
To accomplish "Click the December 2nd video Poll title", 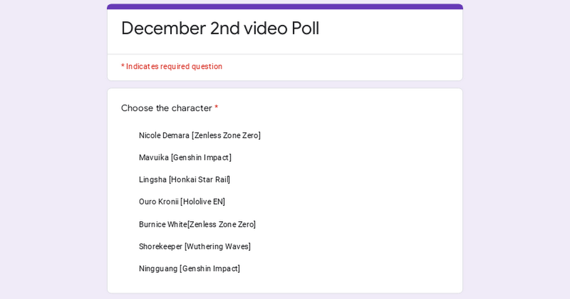I will [x=220, y=28].
